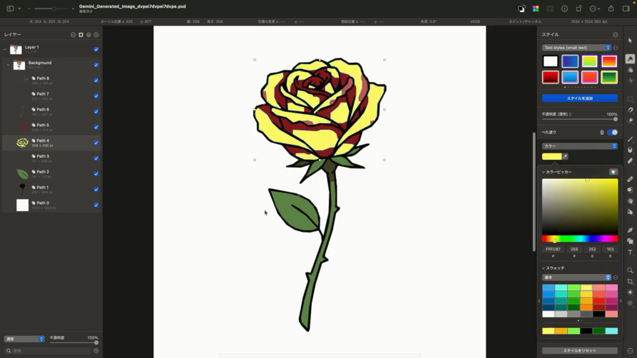Click the trash icon beside べた塗り

[x=602, y=132]
